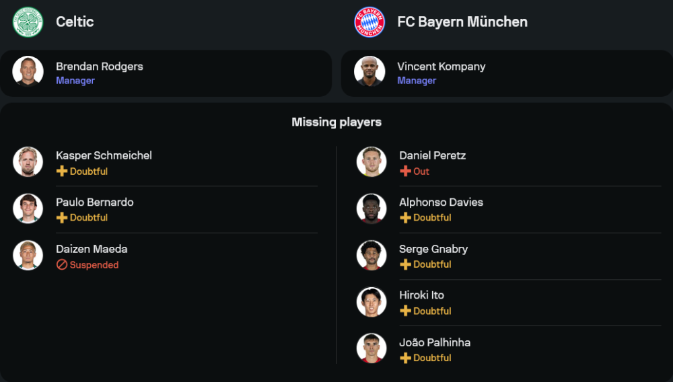Click the doubtful cross icon under Serge Gnabry
The height and width of the screenshot is (382, 673).
coord(405,265)
